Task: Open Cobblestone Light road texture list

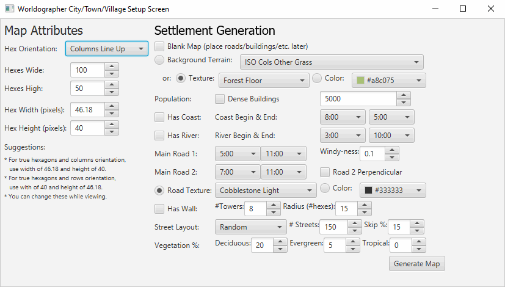Action: (x=266, y=191)
